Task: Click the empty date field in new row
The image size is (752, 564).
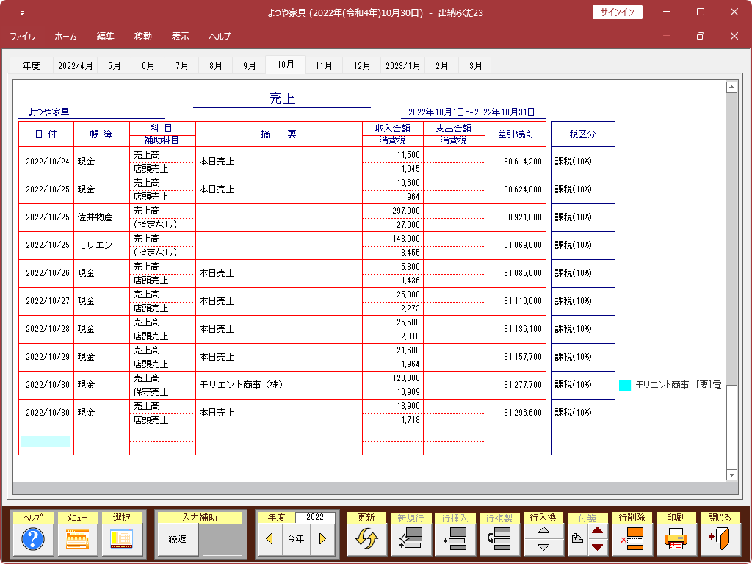Action: (x=46, y=441)
